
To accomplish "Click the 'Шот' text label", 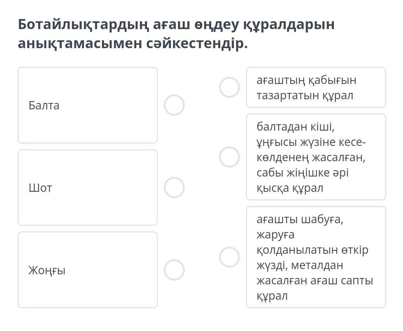I will [40, 188].
